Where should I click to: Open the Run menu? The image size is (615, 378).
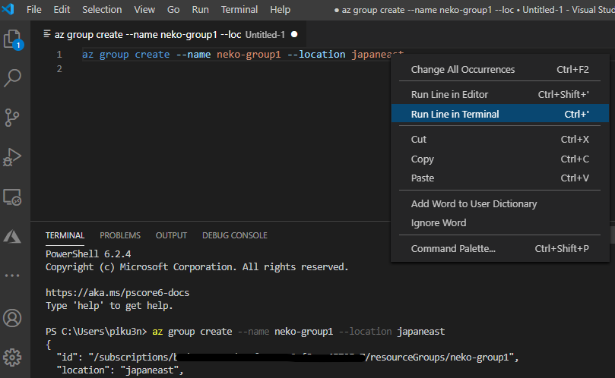pos(200,9)
